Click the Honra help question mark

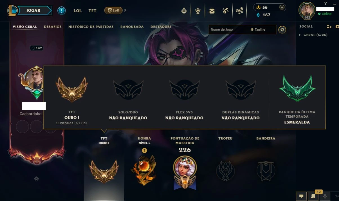pyautogui.click(x=144, y=150)
